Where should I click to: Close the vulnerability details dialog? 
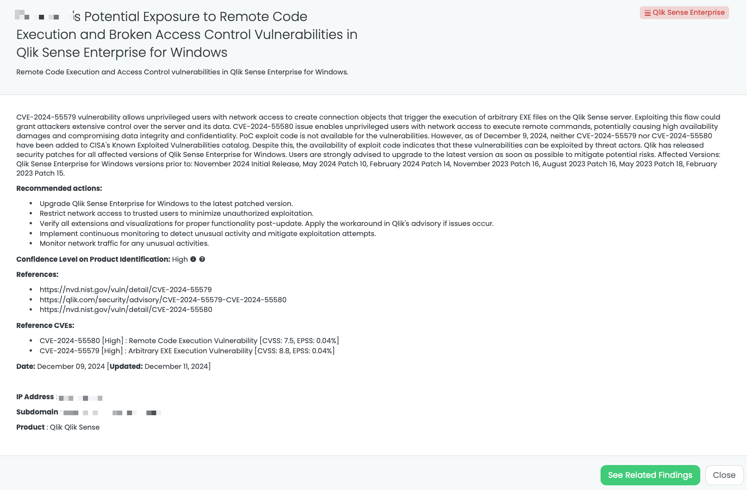724,475
